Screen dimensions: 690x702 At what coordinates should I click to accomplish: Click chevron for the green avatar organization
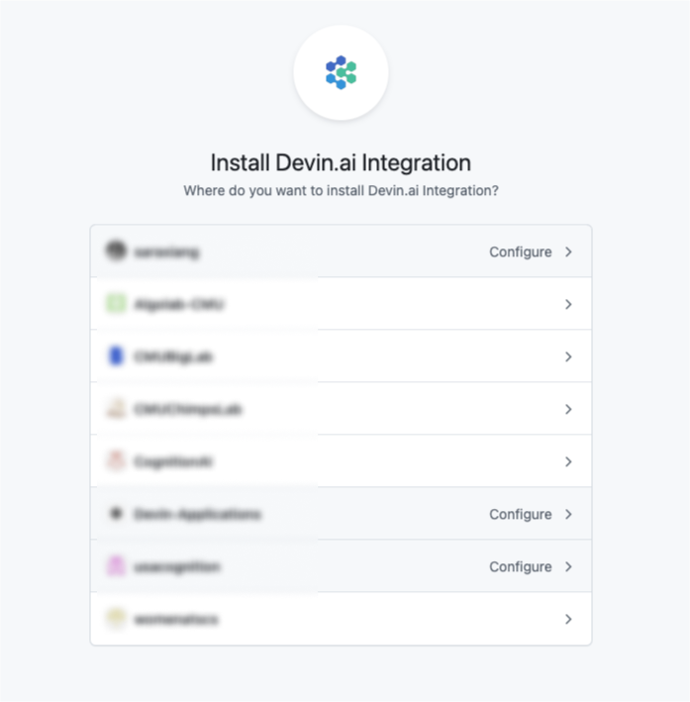[x=568, y=304]
